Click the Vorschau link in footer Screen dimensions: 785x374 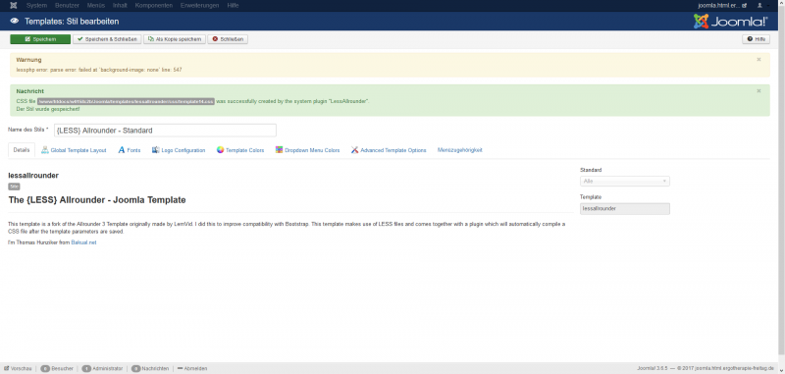[18, 368]
